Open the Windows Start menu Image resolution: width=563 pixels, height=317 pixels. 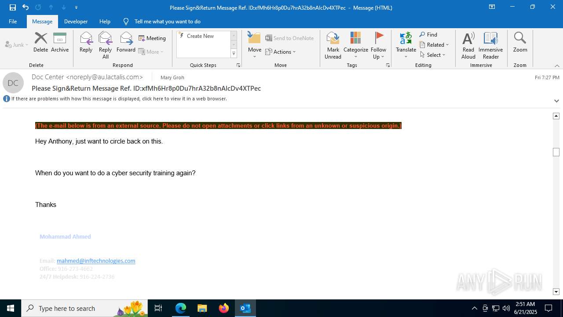(x=11, y=308)
